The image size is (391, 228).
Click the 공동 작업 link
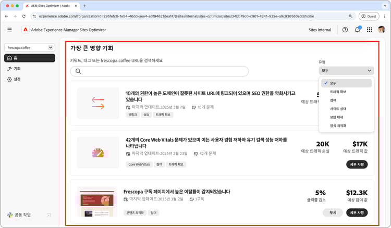click(x=22, y=214)
